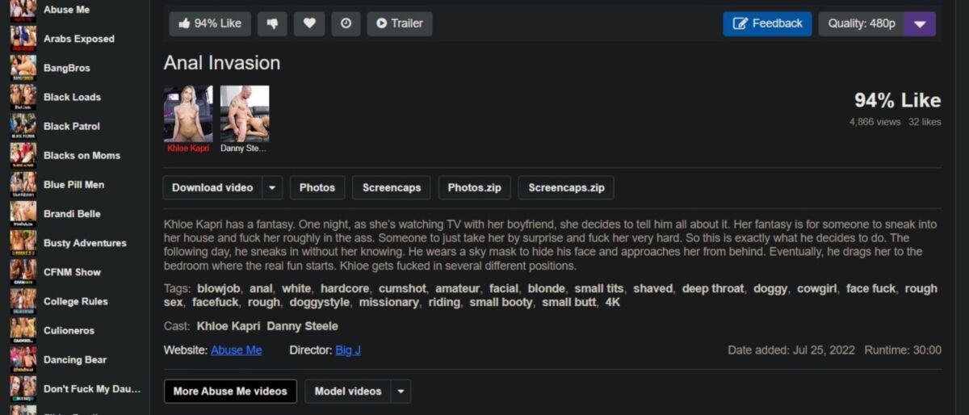Click the watch later clock icon
This screenshot has height=415, width=969.
coord(346,23)
